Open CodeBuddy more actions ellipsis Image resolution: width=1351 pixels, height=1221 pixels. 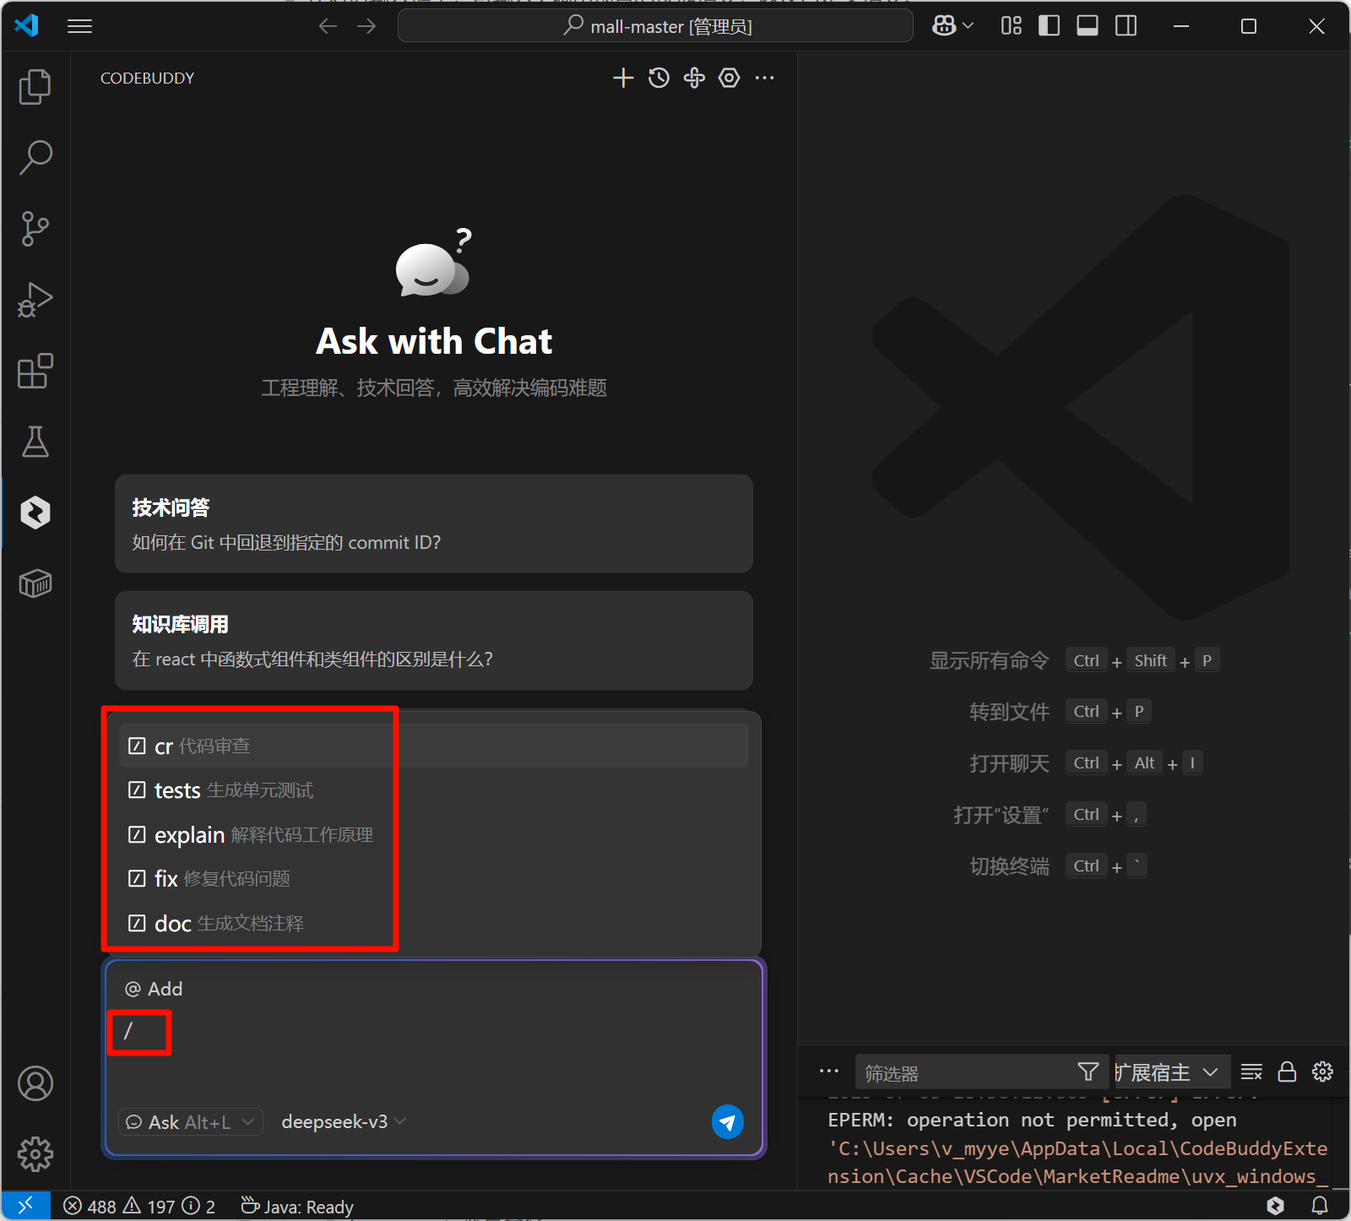[x=765, y=78]
